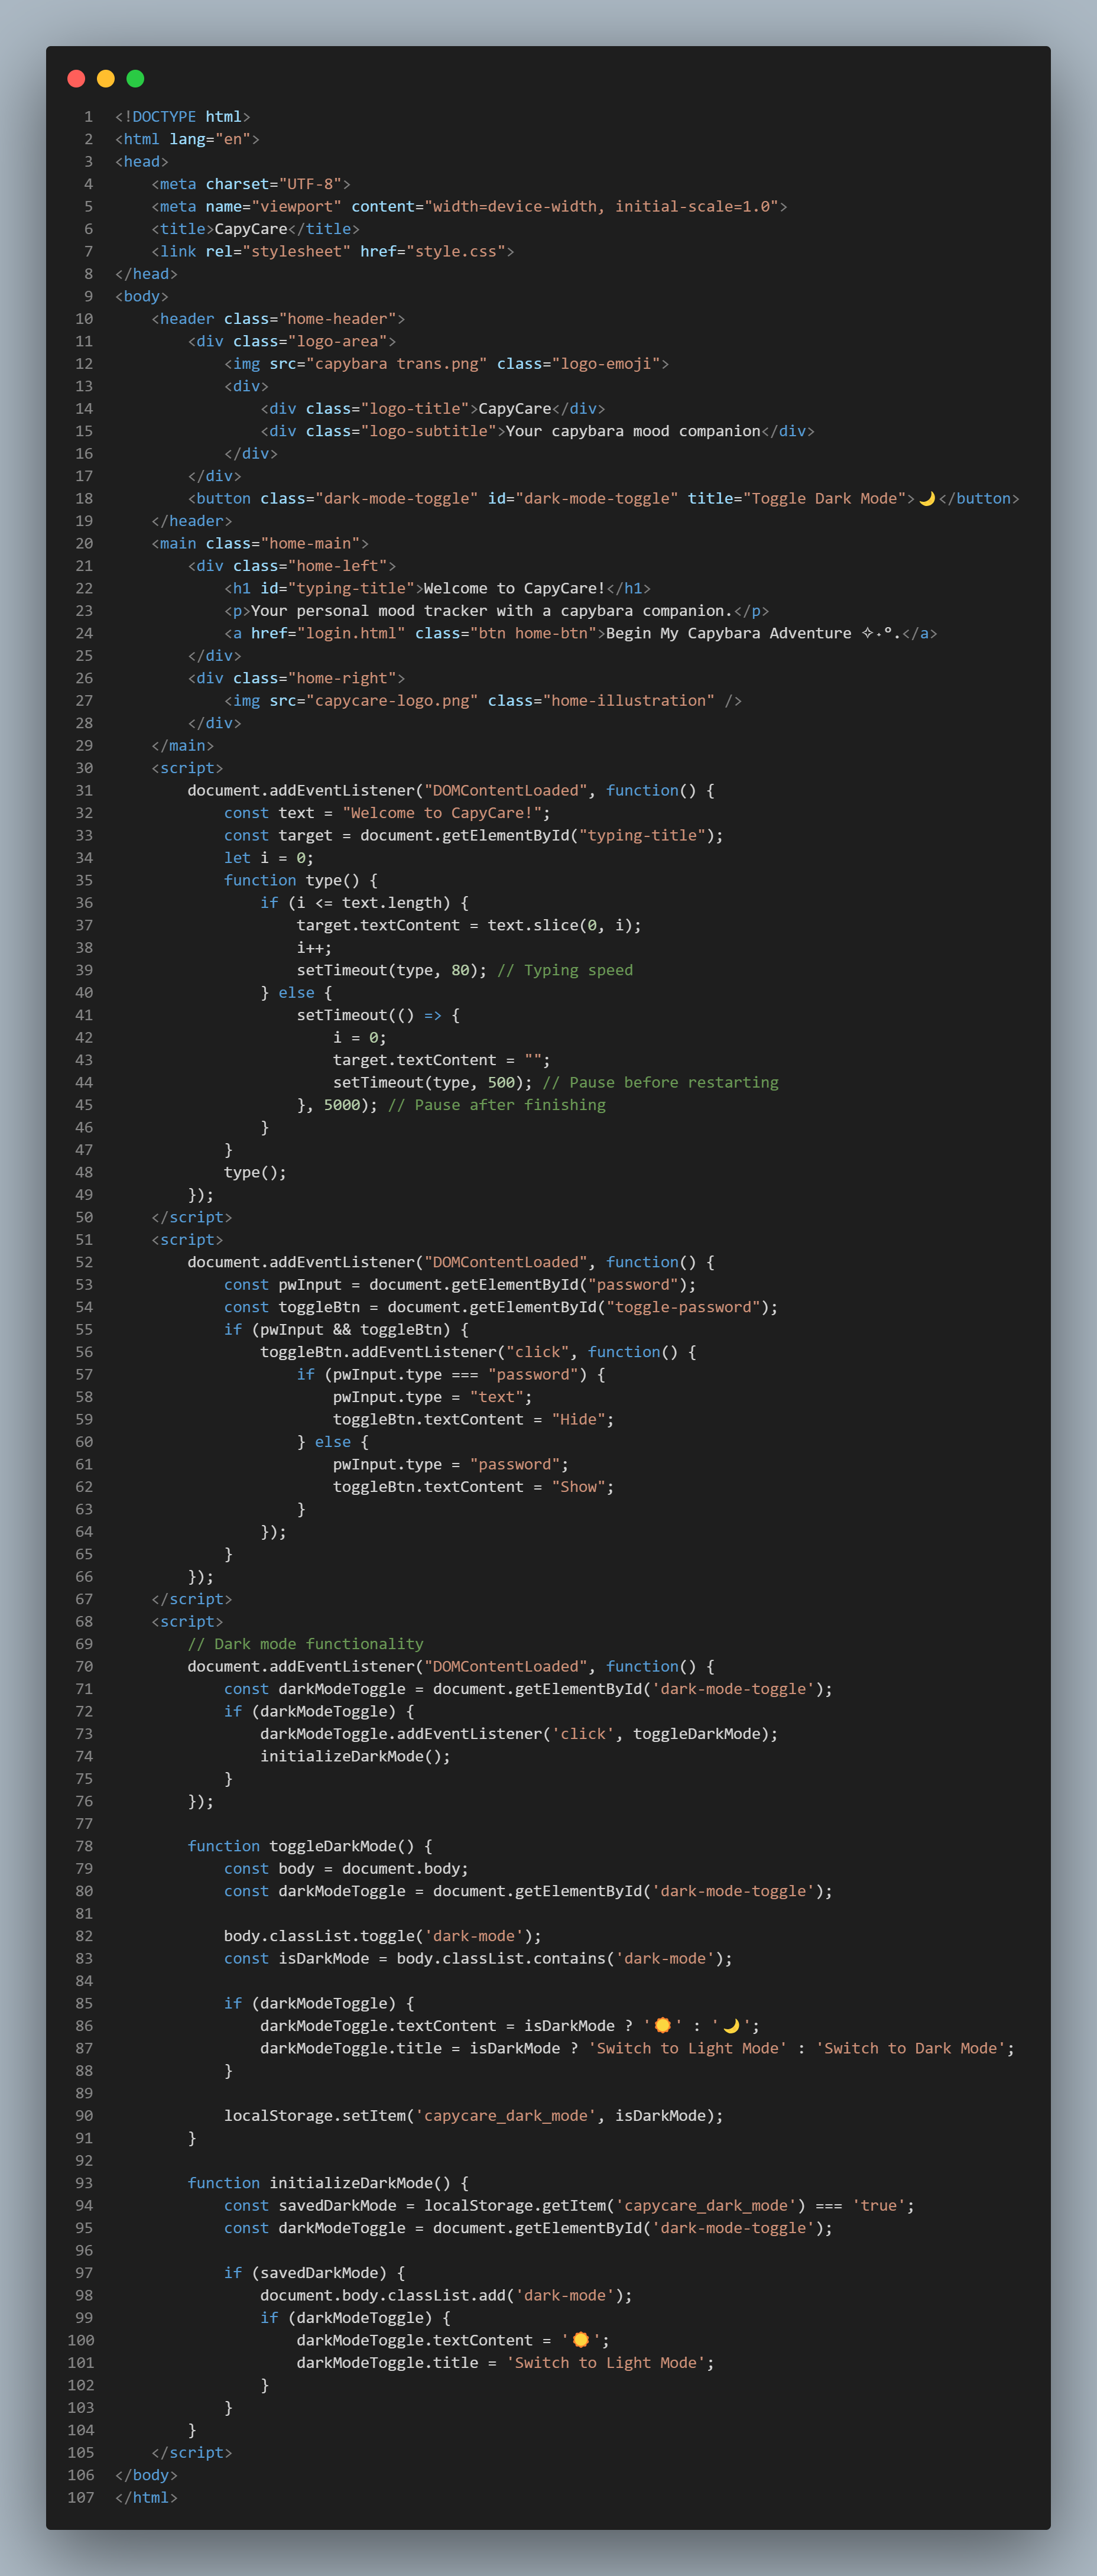Click the closing "</html>" tag
Viewport: 1097px width, 2576px height.
pos(146,2497)
